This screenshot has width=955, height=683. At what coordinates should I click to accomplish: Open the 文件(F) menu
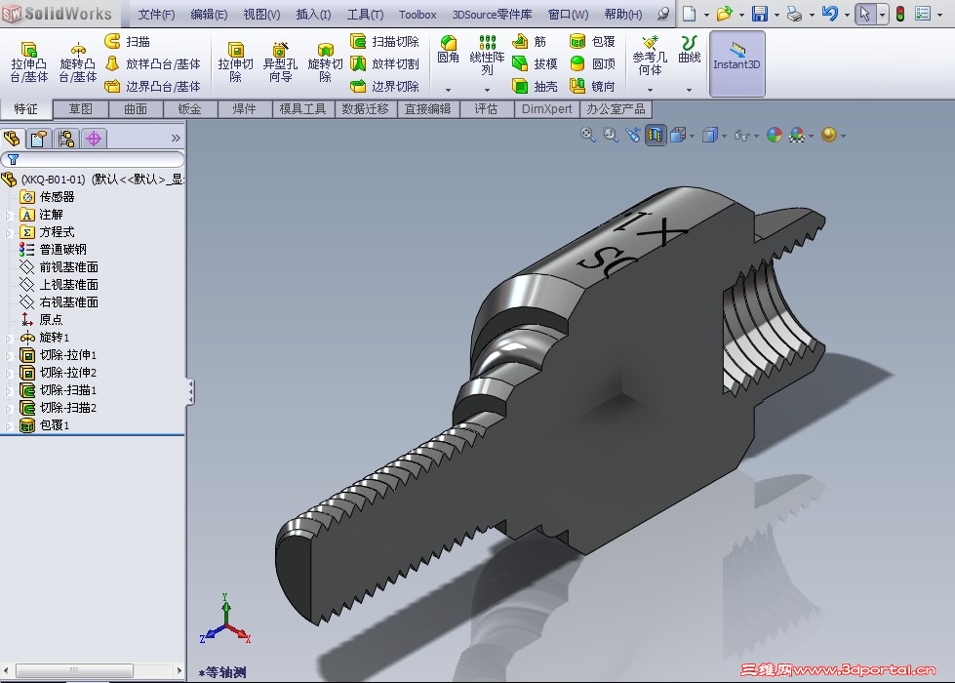(156, 14)
